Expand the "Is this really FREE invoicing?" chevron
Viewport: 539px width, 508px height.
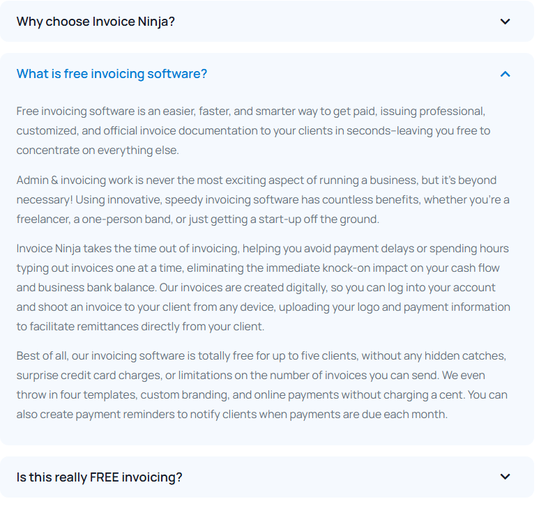(x=506, y=477)
